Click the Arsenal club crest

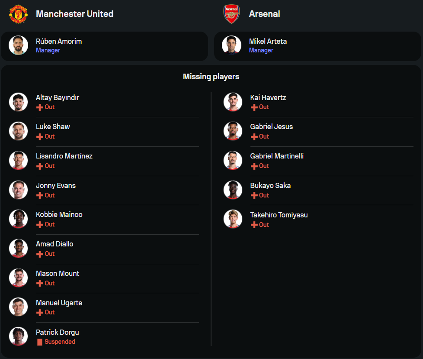[231, 14]
